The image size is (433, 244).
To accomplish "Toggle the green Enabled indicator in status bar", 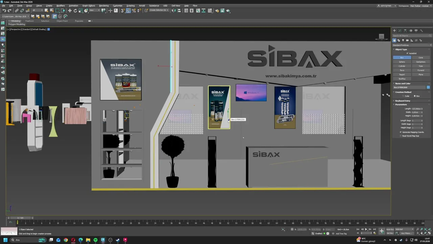I will 324,233.
